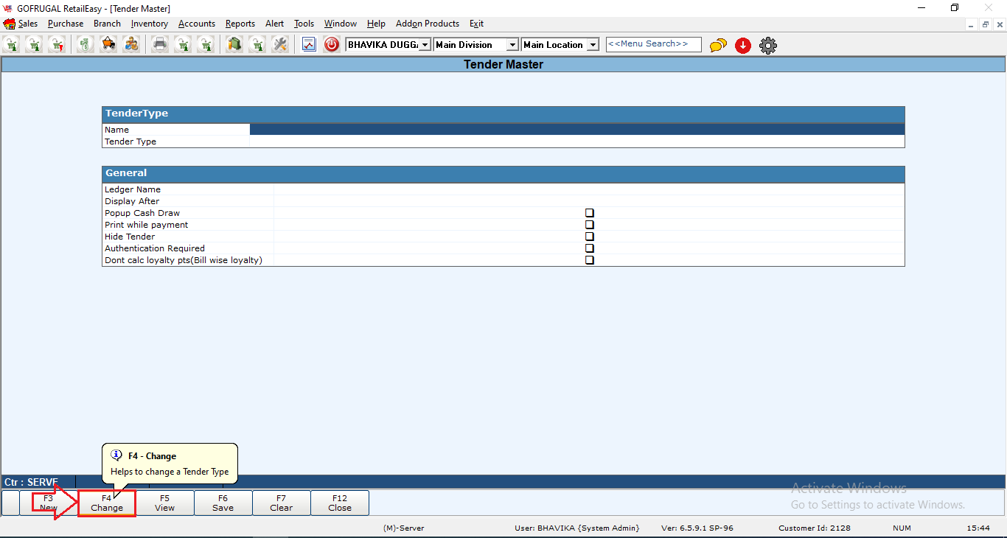Click the cart icon just left of the wrench tools icon
1007x538 pixels.
[257, 45]
